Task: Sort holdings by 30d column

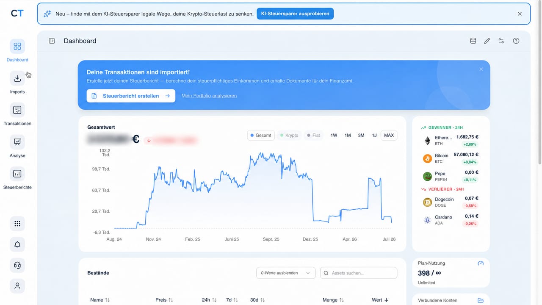Action: [257, 300]
